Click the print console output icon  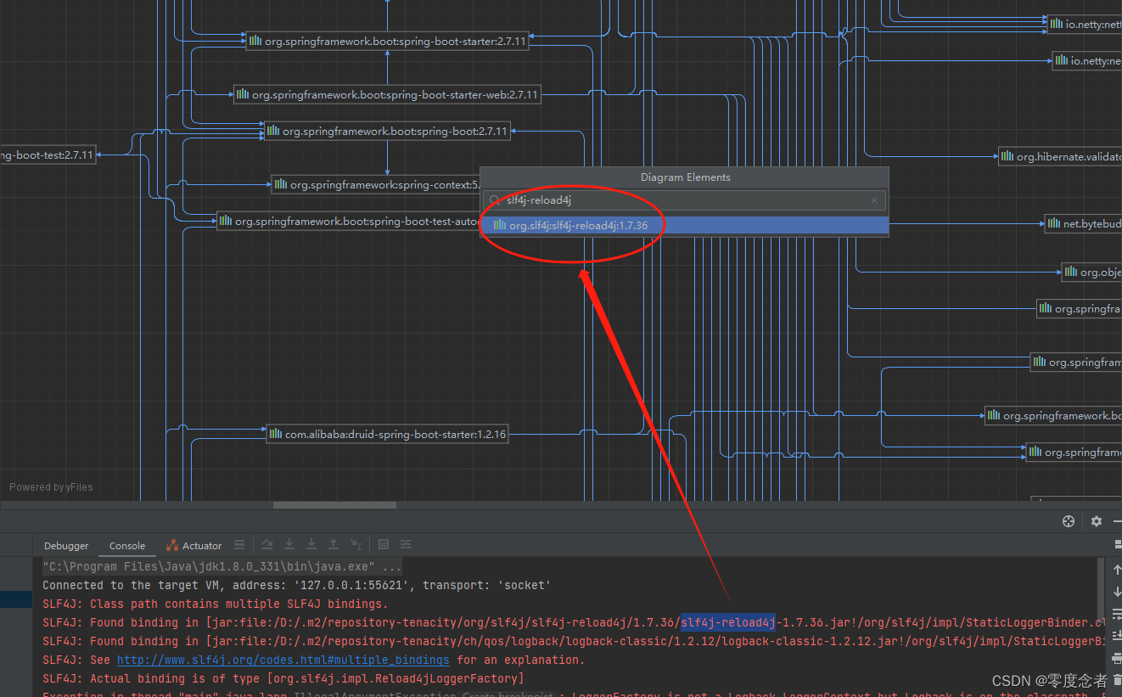(x=1117, y=657)
